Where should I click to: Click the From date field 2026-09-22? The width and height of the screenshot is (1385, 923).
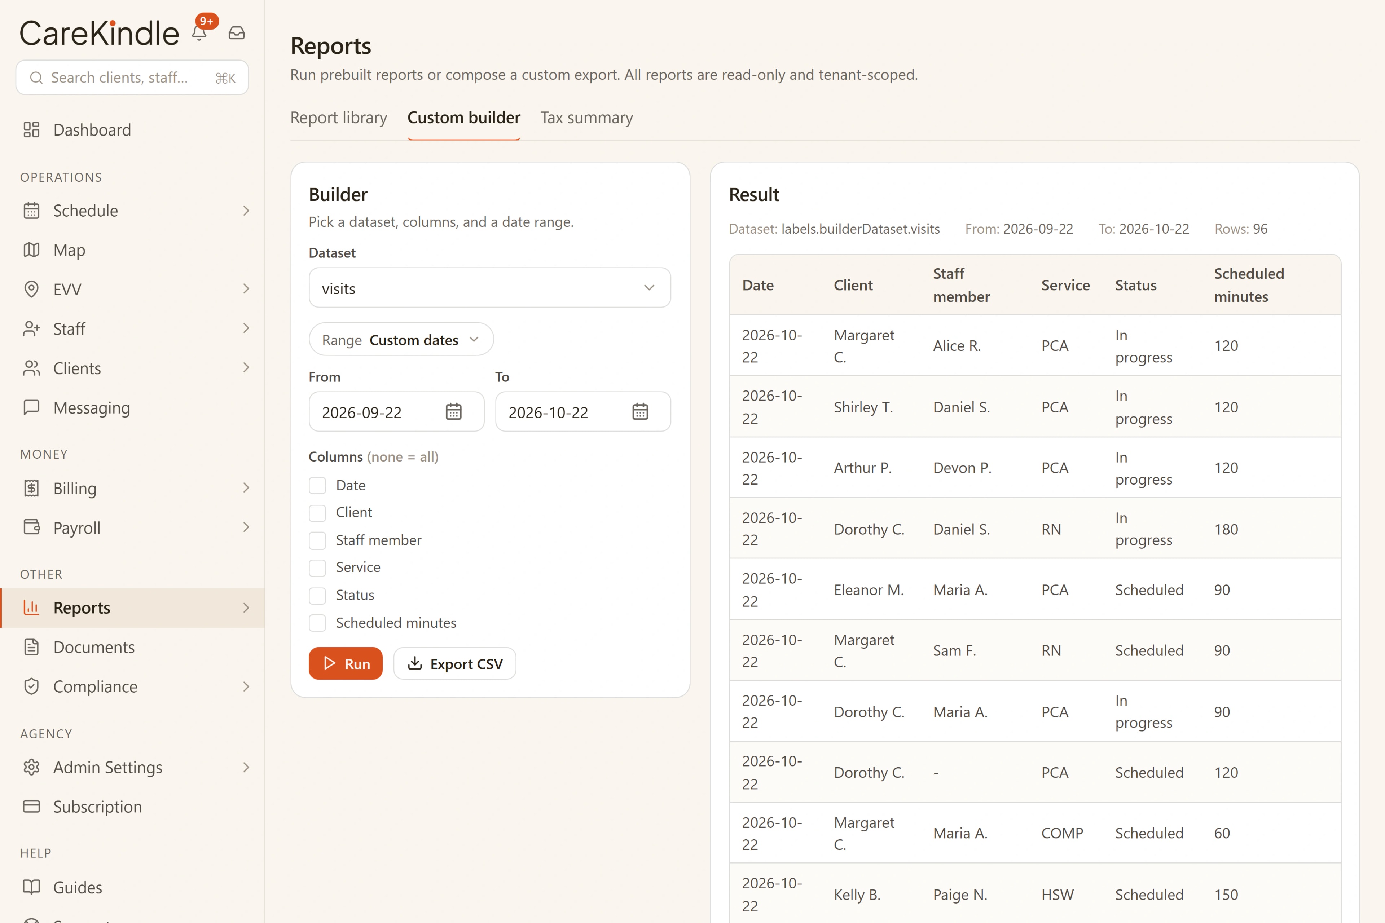(x=396, y=411)
